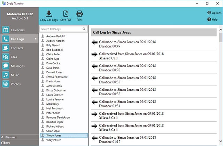223x146 pixels.
Task: Click the magnifier icon in search box
Action: (x=84, y=29)
